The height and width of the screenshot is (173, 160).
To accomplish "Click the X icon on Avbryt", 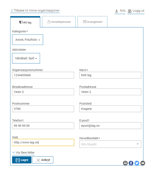I will [x=38, y=160].
